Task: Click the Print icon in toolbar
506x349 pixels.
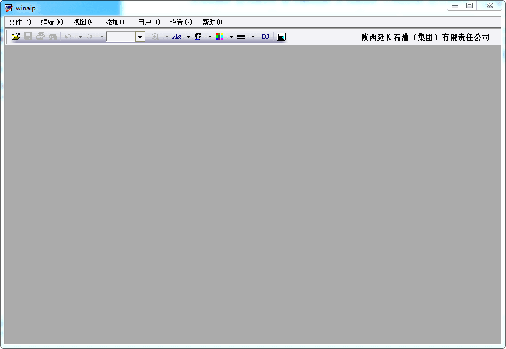Action: coord(40,37)
